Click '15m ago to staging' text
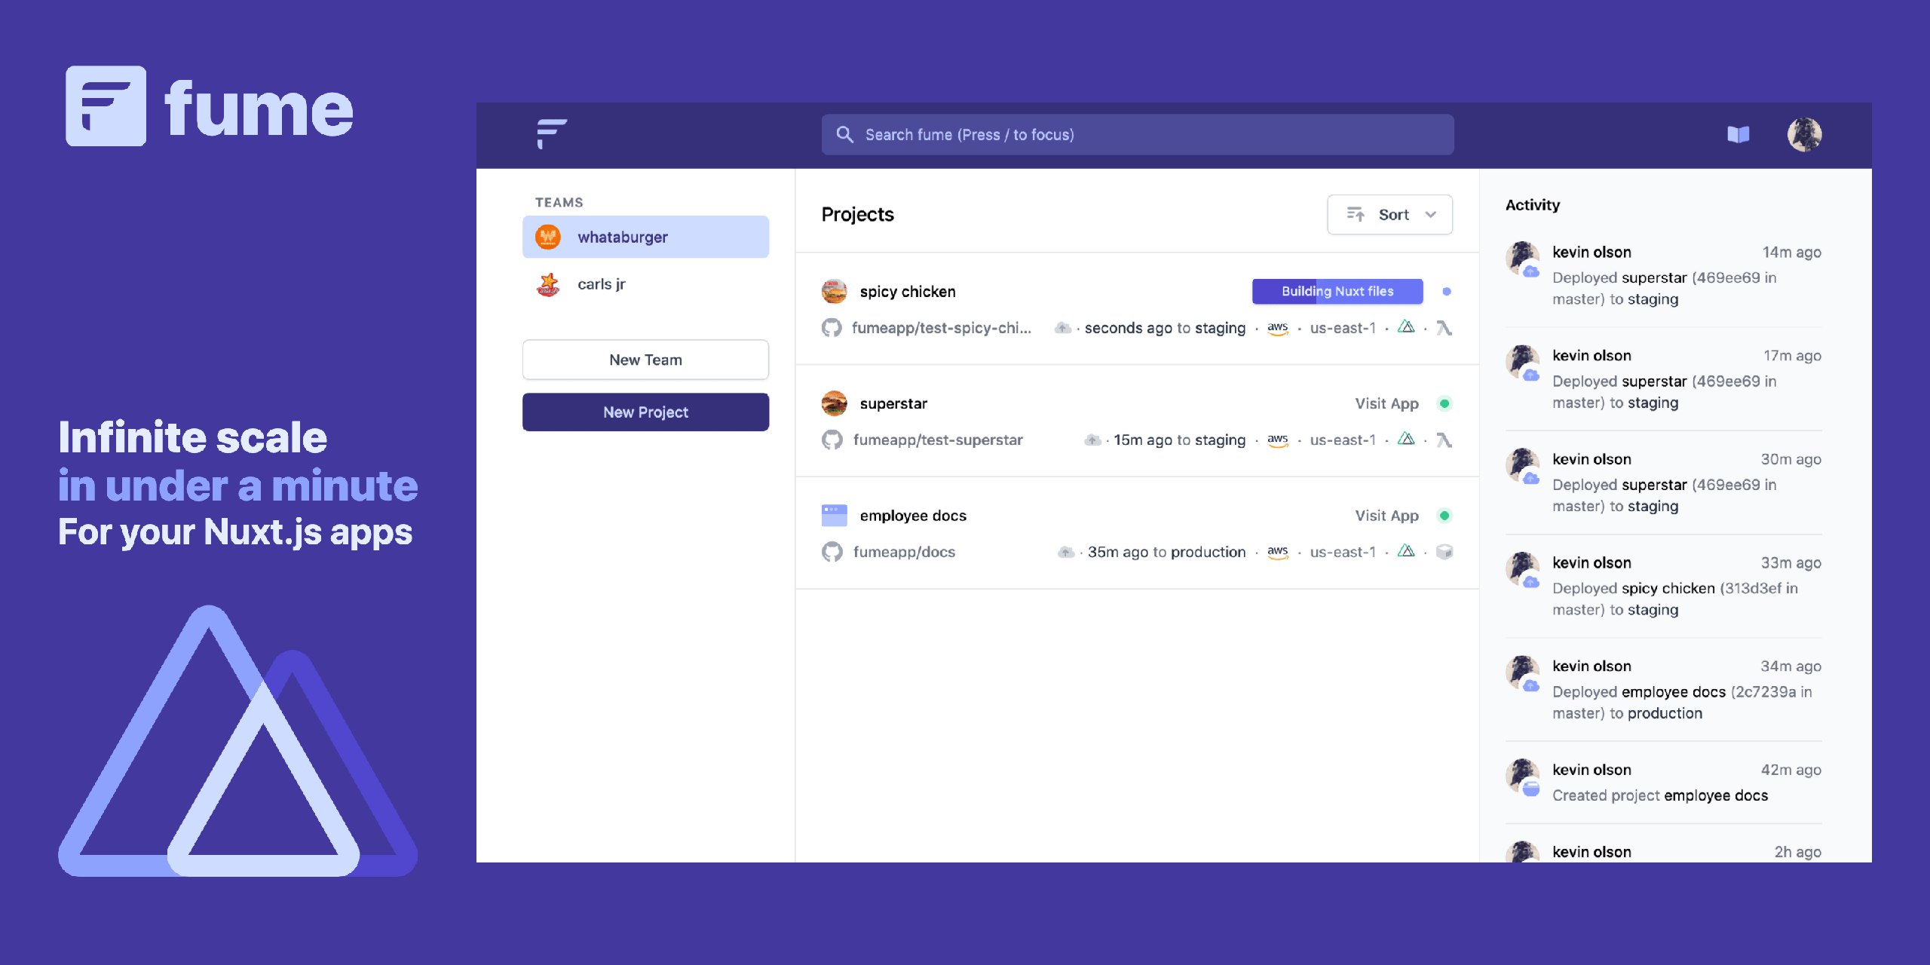 coord(1180,440)
